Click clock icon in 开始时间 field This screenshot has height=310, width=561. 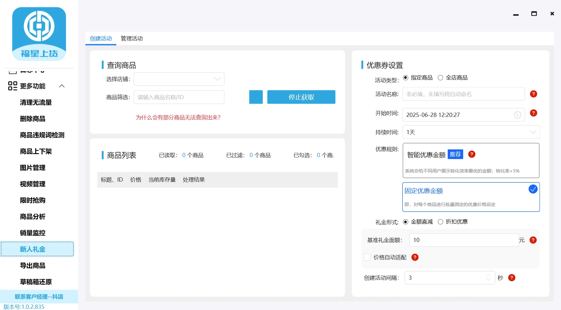click(x=518, y=115)
